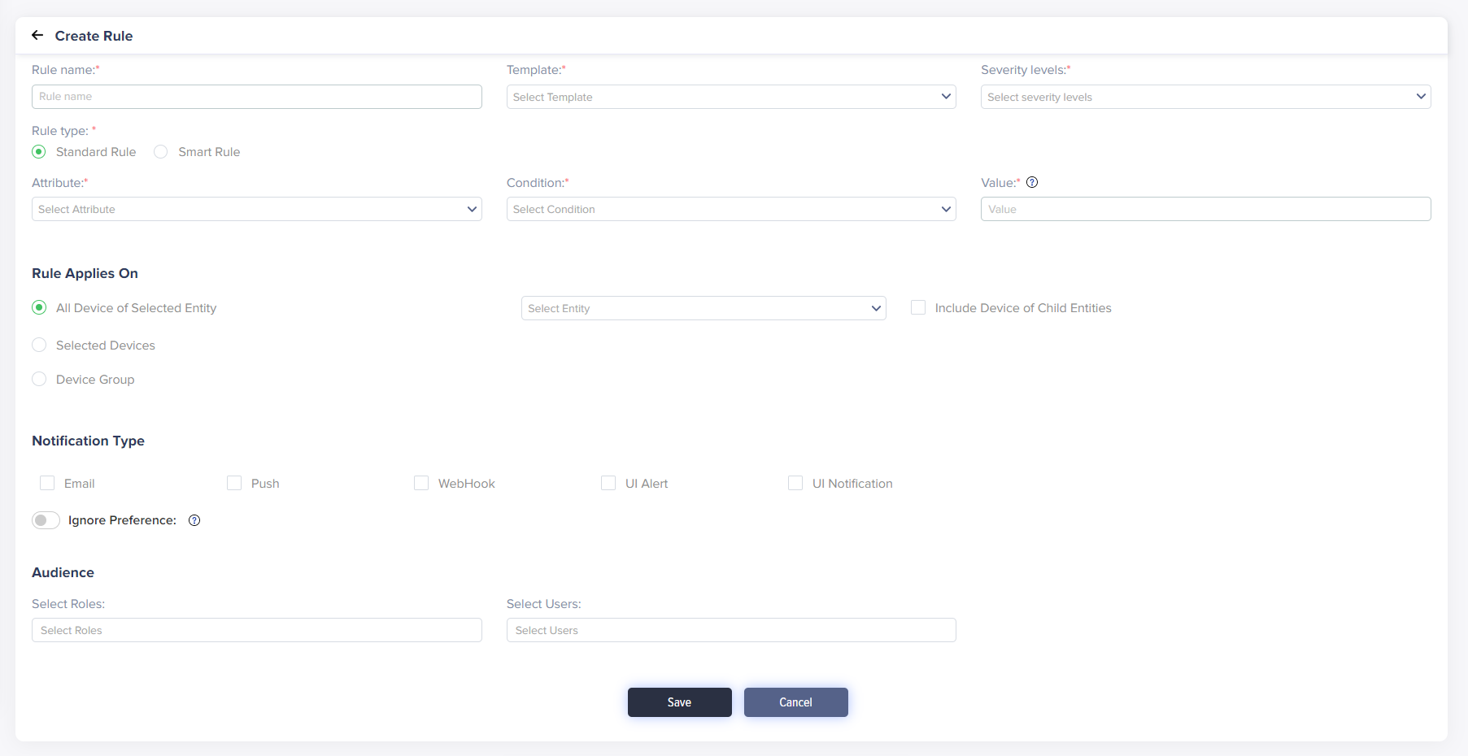
Task: Open the Select Condition dropdown
Action: (x=731, y=209)
